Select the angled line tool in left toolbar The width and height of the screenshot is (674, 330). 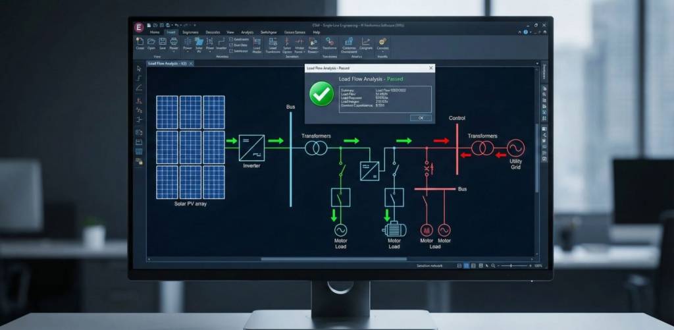click(x=139, y=88)
